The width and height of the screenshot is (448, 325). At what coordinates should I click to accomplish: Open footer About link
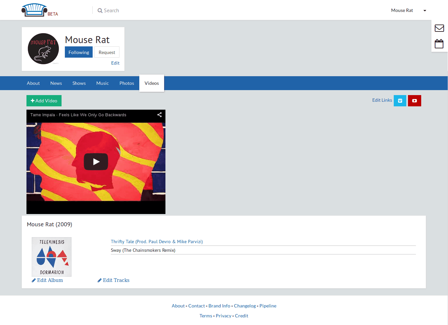178,306
